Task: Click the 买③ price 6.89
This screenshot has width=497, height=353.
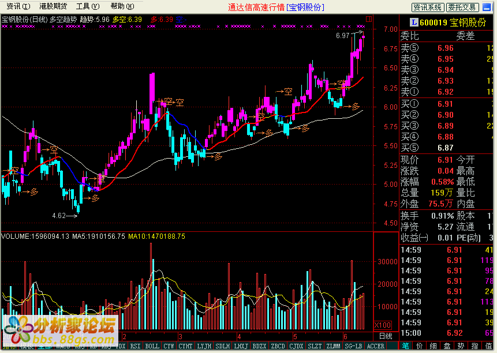Action: coord(445,126)
